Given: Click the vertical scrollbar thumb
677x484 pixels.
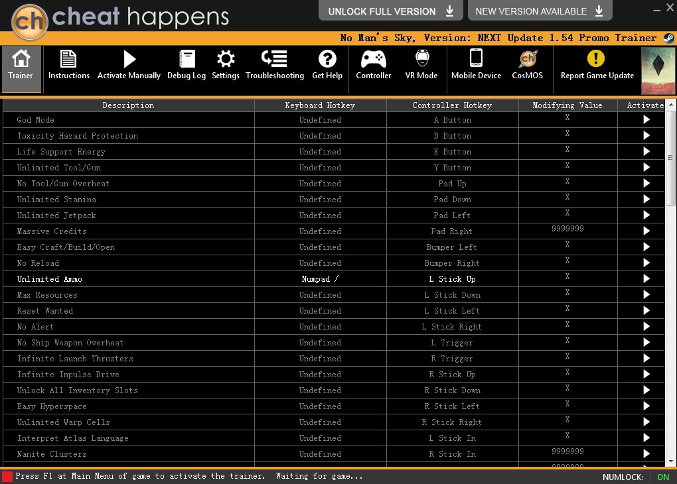Looking at the screenshot, I should pos(670,158).
